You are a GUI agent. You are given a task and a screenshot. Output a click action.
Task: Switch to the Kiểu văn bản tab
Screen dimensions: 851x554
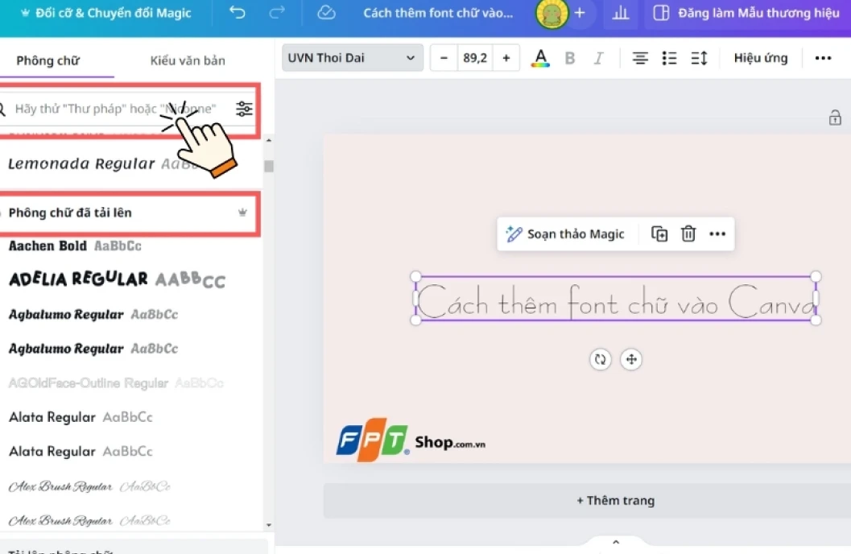(188, 60)
